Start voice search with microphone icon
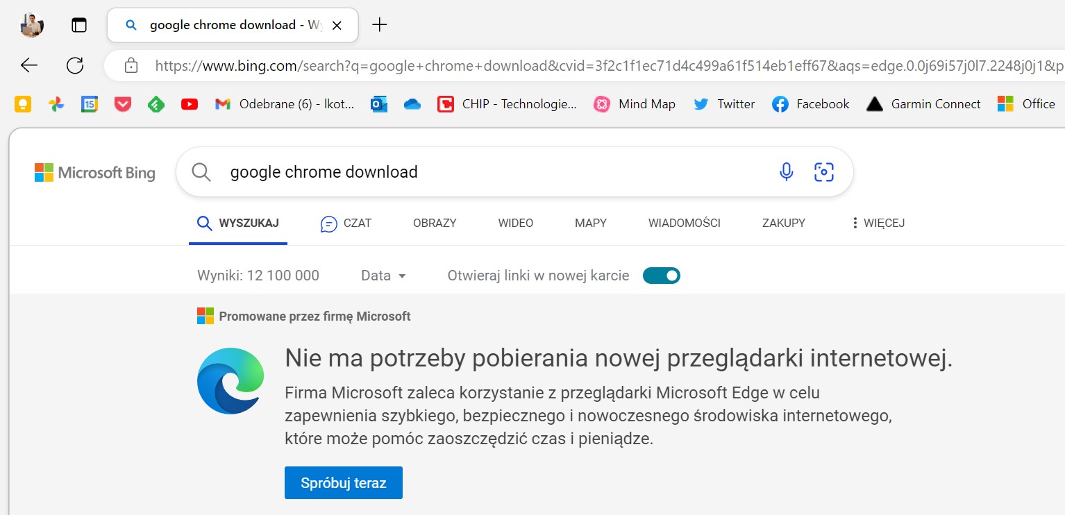Screen dimensions: 1065x515 (x=786, y=171)
